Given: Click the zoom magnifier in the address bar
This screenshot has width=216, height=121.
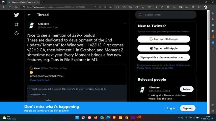Looking at the screenshot, I should [x=105, y=7].
